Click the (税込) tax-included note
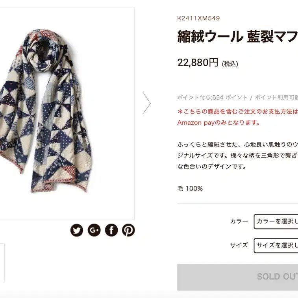298x298 pixels. [230, 64]
